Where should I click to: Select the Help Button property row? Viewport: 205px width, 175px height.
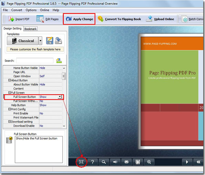(33, 105)
